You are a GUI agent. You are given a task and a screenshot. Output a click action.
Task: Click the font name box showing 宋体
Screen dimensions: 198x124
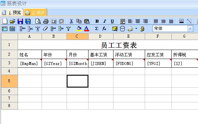[170, 29]
